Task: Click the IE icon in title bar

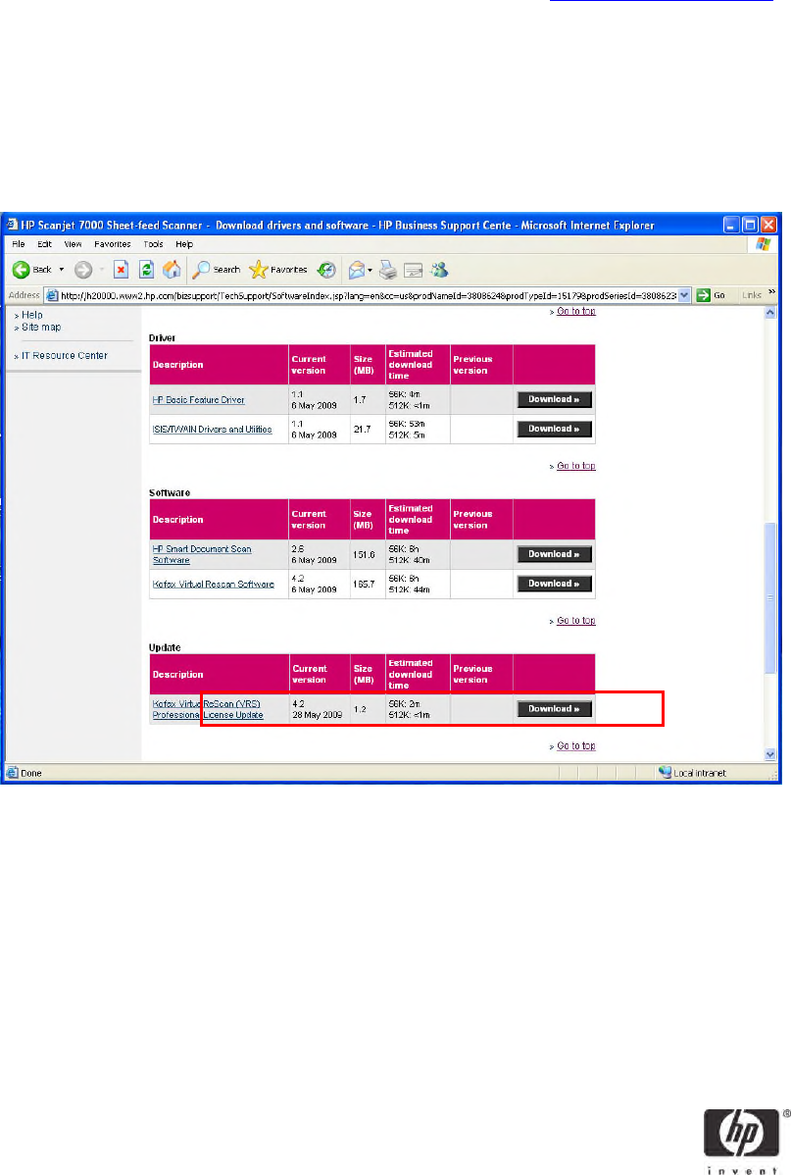Action: pyautogui.click(x=11, y=225)
